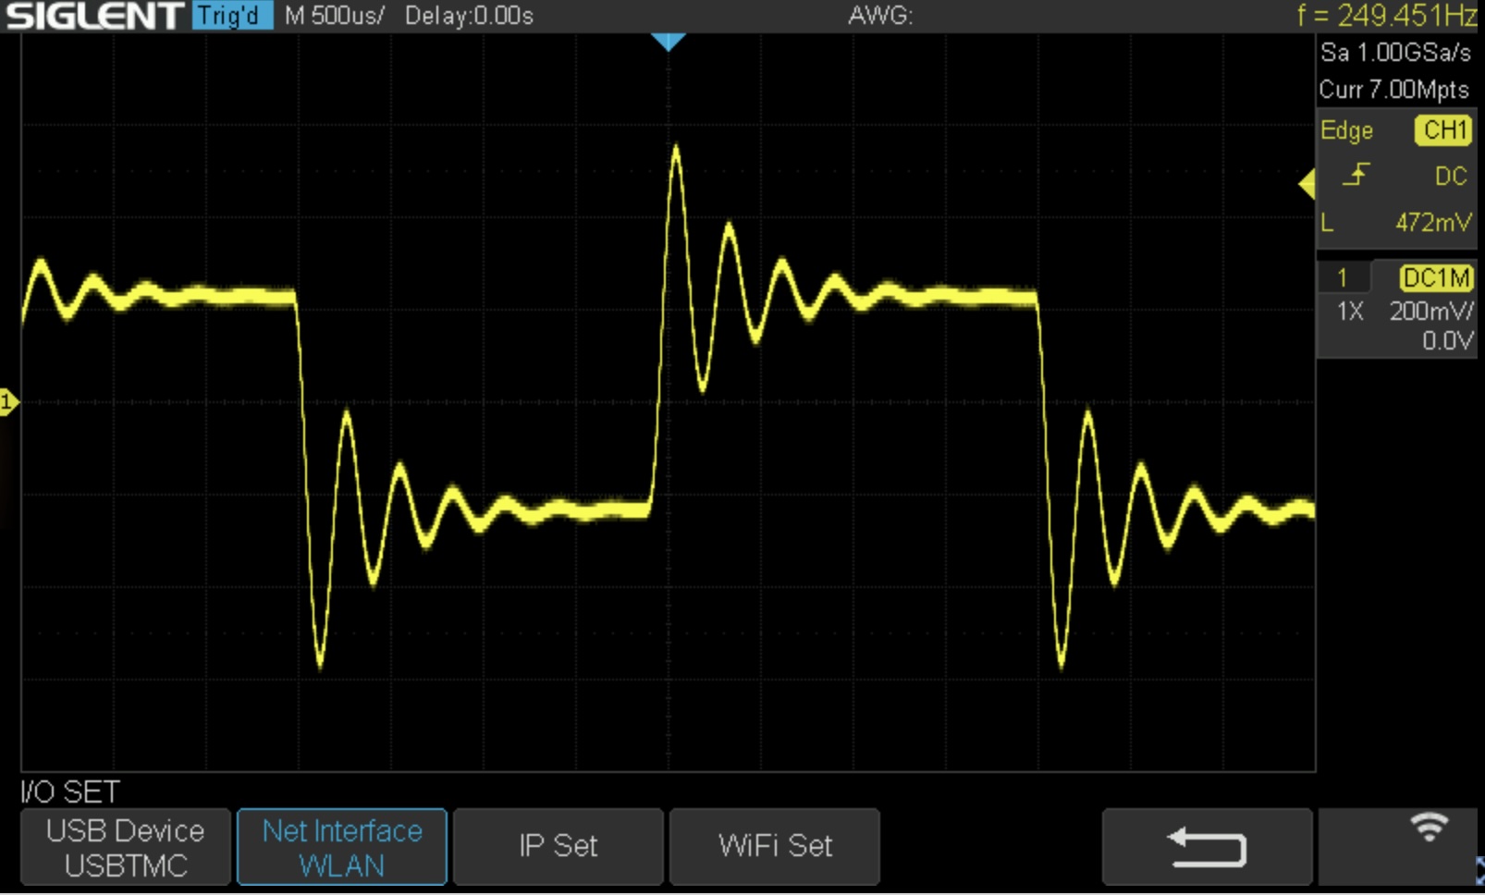Viewport: 1485px width, 895px height.
Task: Click the frequency counter readout
Action: (x=1386, y=15)
